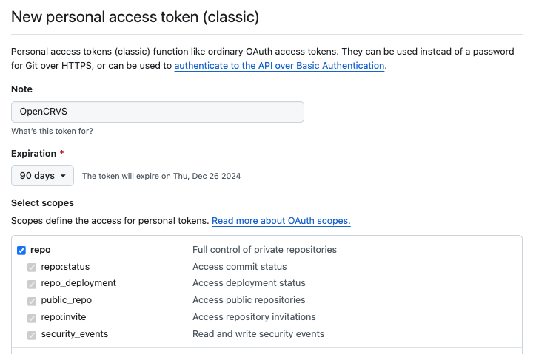536x354 pixels.
Task: Toggle the security_events checkbox
Action: (32, 335)
